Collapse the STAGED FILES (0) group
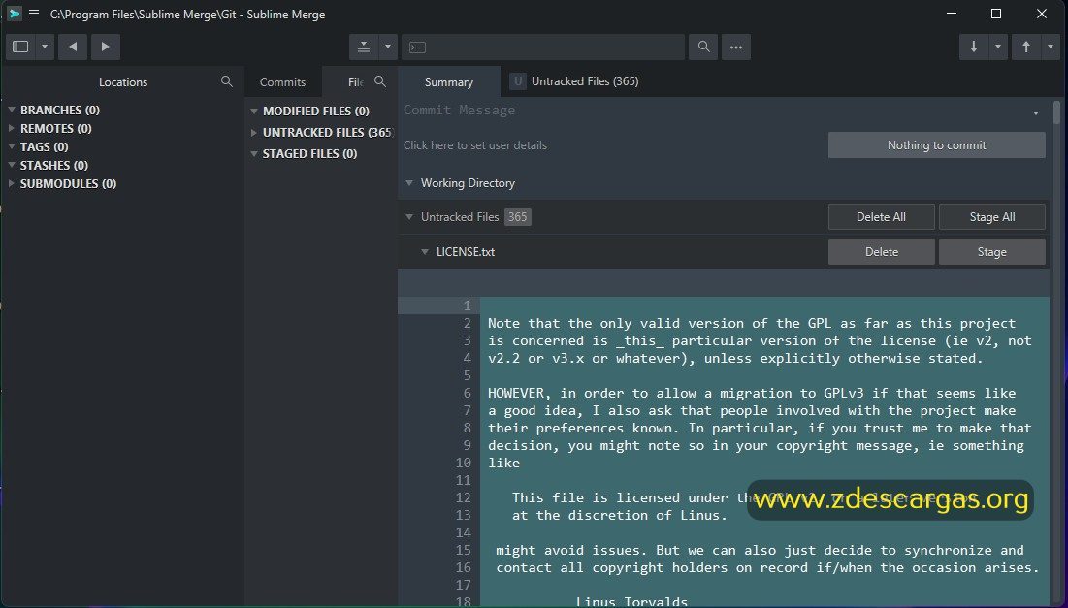1068x608 pixels. pyautogui.click(x=254, y=154)
